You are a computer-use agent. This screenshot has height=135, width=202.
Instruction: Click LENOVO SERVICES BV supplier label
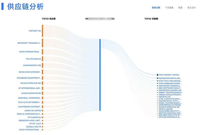point(31,93)
